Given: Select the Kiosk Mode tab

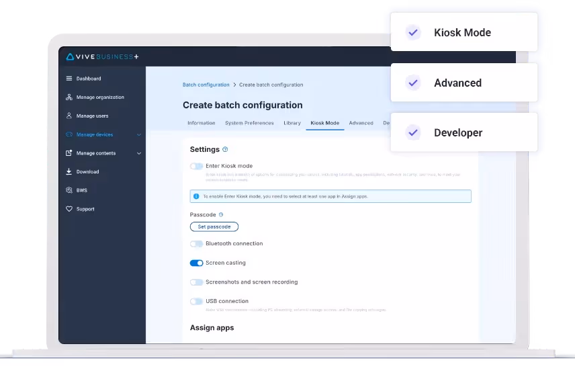Looking at the screenshot, I should click(x=325, y=123).
